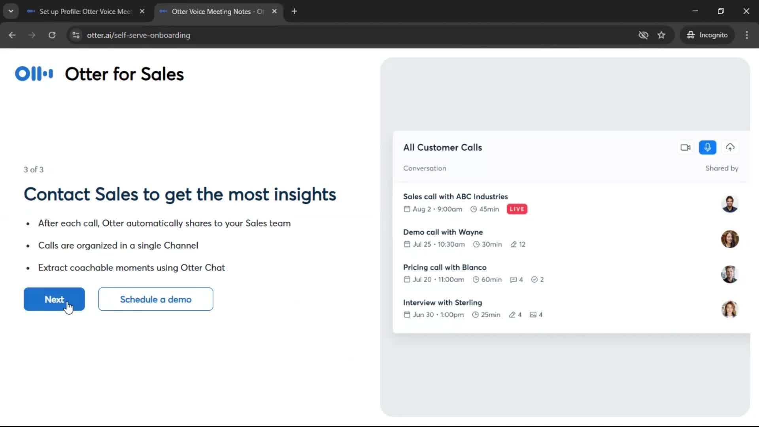759x427 pixels.
Task: Click the Pricing call with Blanco title
Action: pos(445,267)
